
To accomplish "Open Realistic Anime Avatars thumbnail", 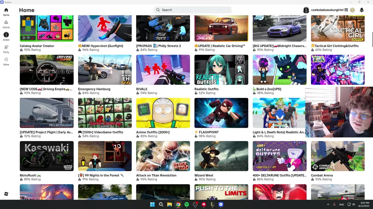I will coord(279,113).
